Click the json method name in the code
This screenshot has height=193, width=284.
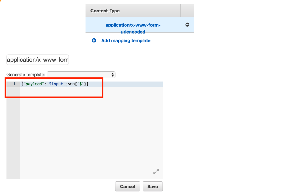tap(70, 84)
